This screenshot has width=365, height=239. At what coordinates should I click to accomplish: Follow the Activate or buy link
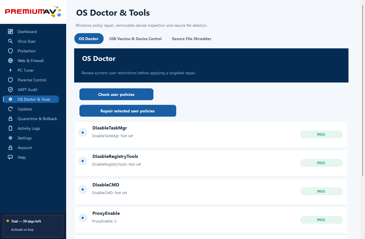23,230
